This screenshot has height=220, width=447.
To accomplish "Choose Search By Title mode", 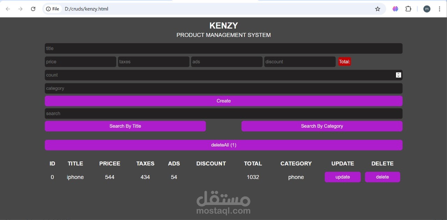I will click(x=125, y=126).
